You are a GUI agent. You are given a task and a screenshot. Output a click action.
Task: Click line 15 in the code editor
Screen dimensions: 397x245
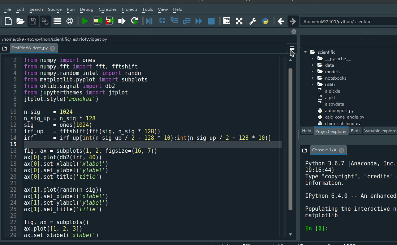pyautogui.click(x=153, y=144)
